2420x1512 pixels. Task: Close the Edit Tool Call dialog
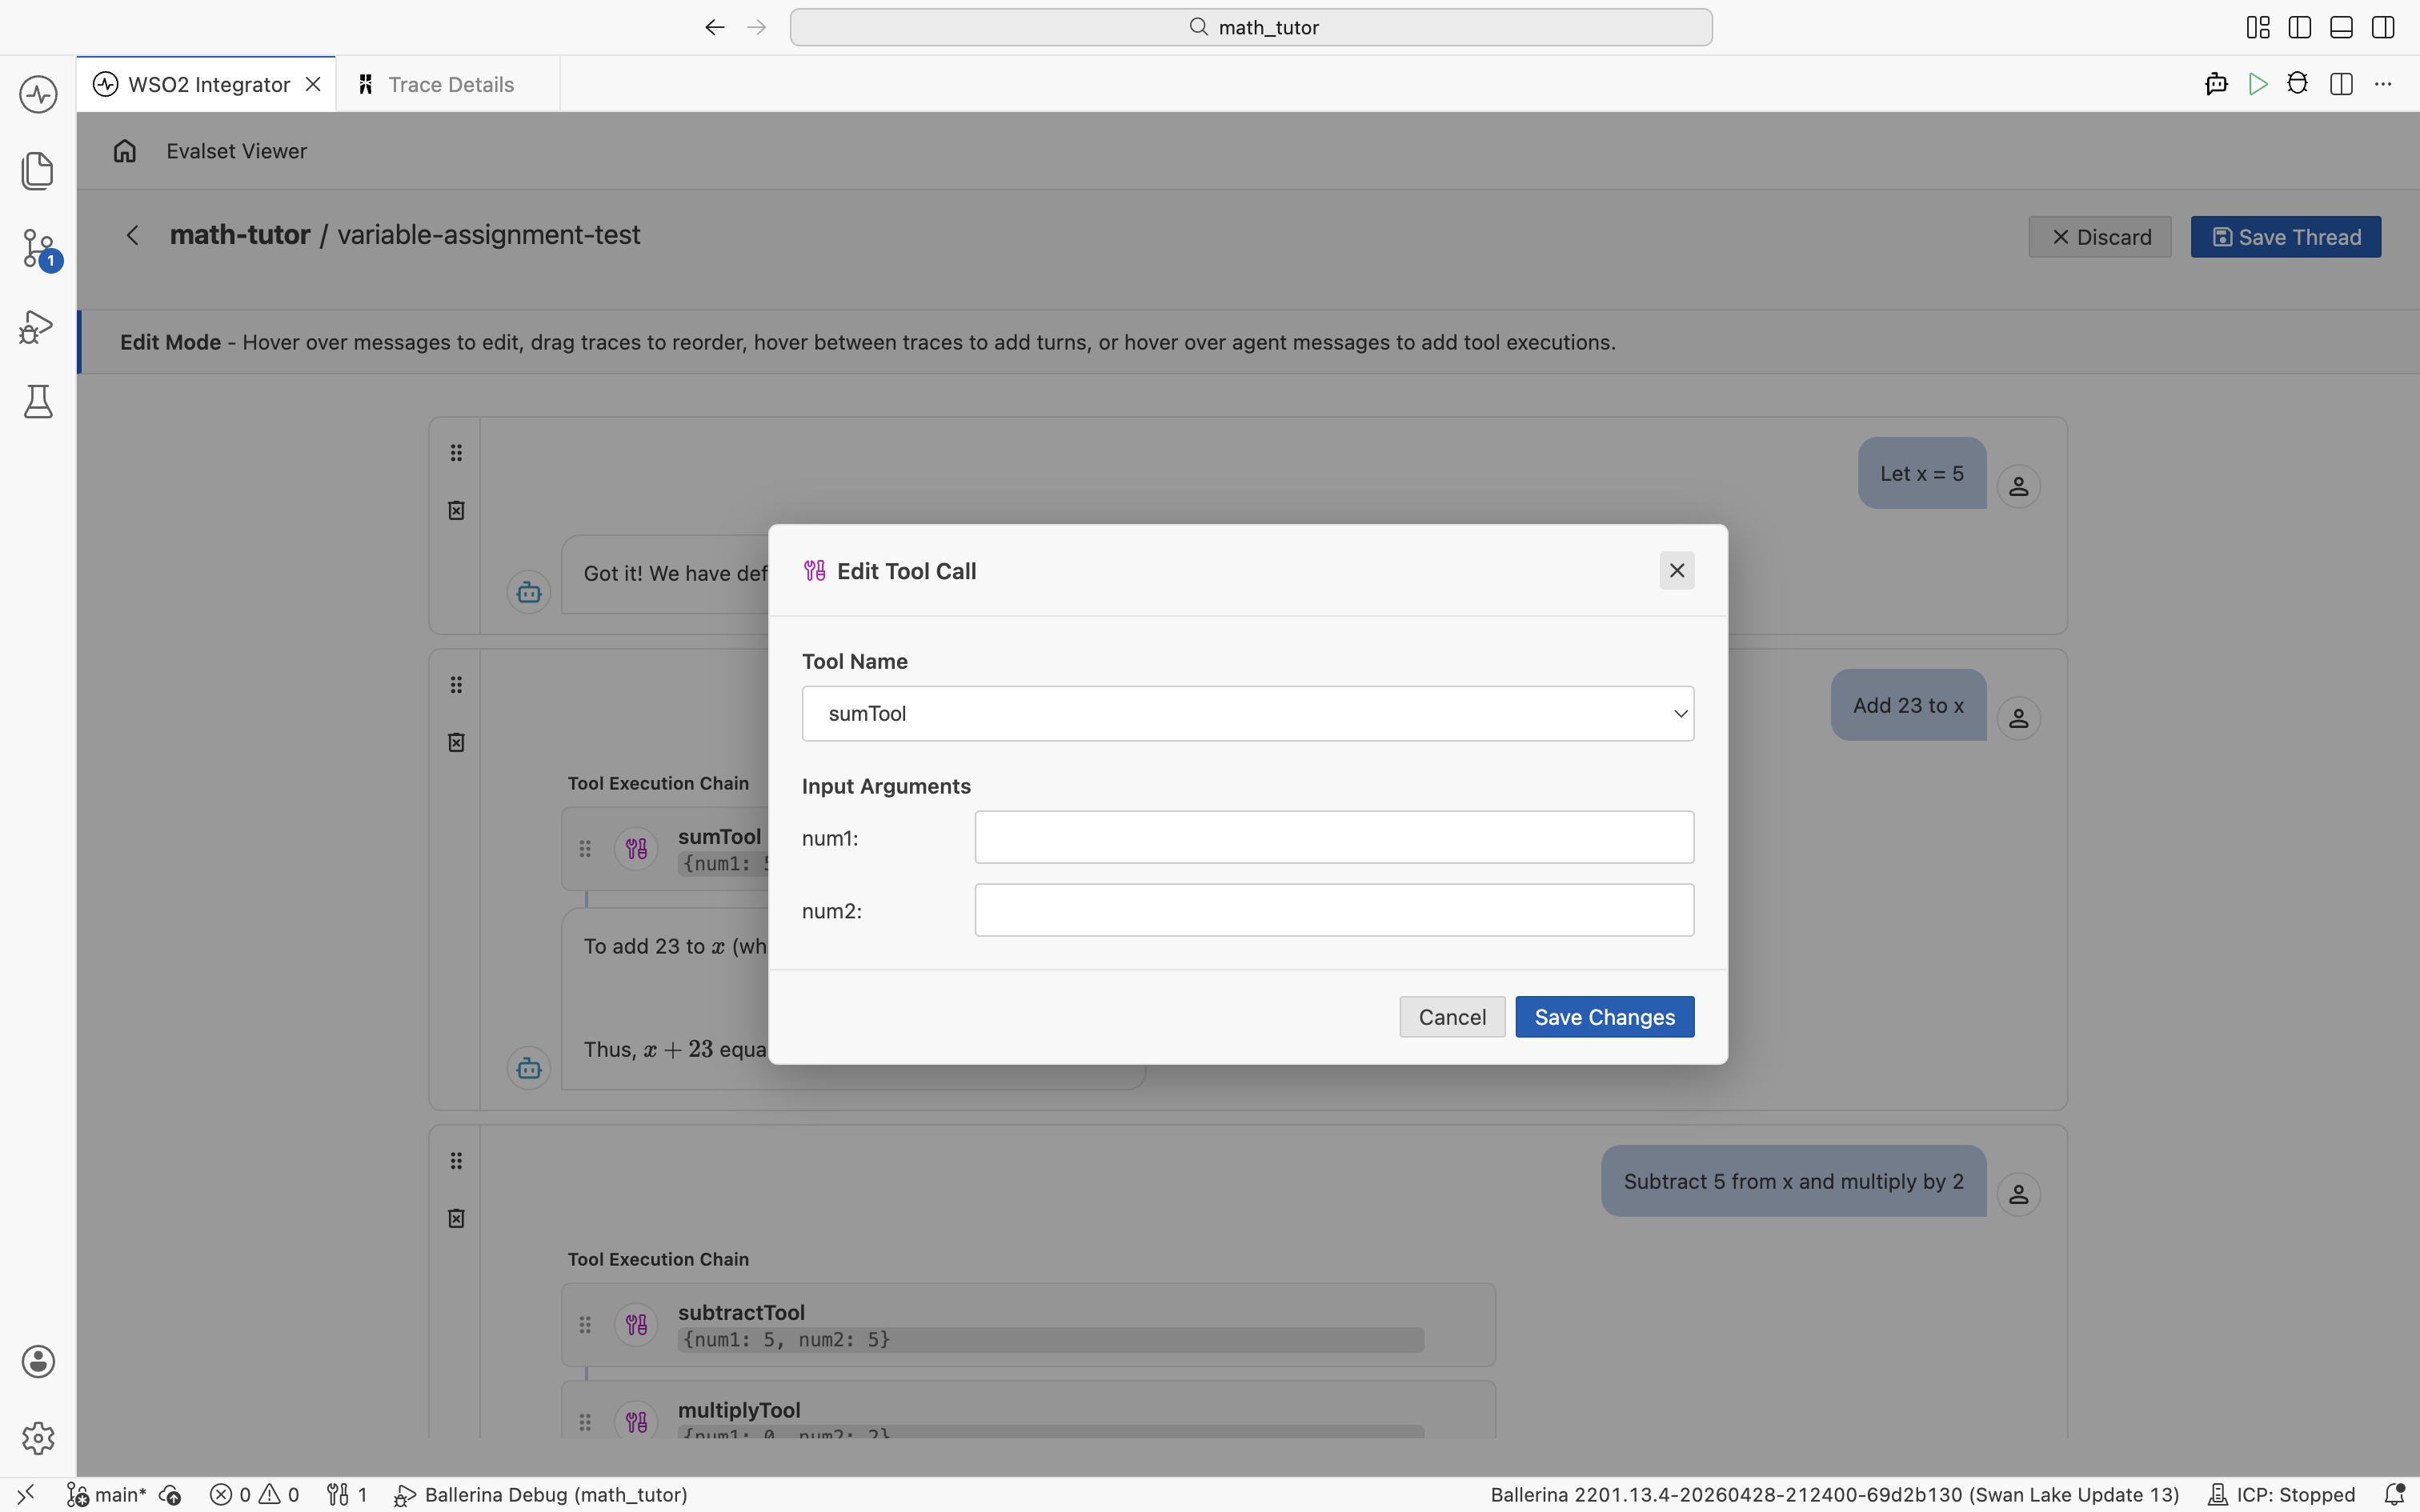point(1677,570)
